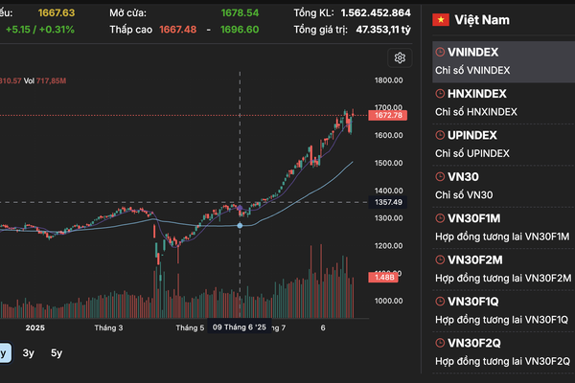This screenshot has height=383, width=575.
Task: Click the Vietnam flag icon
Action: (x=443, y=19)
